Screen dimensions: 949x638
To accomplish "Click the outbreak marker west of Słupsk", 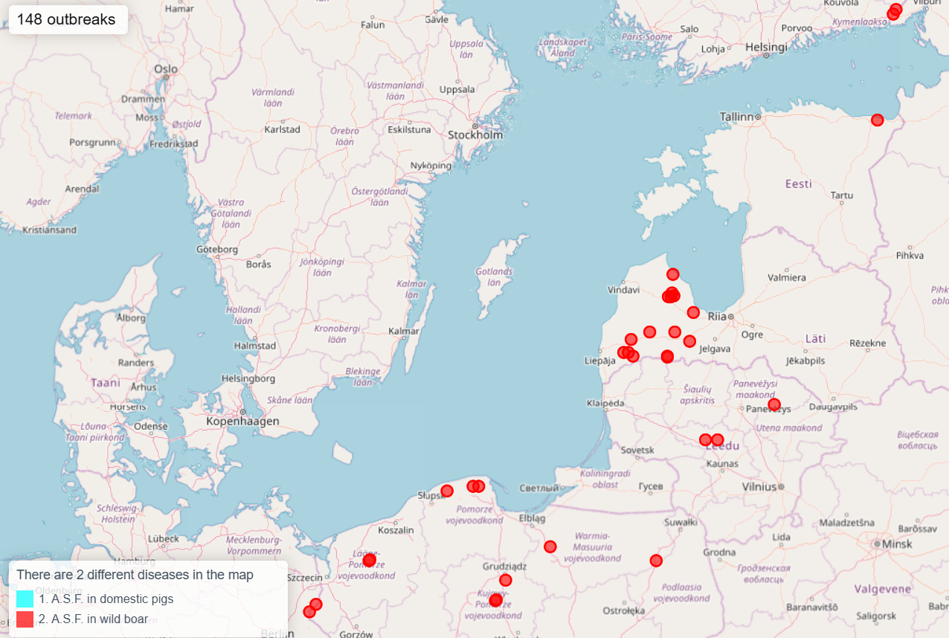I will (447, 491).
